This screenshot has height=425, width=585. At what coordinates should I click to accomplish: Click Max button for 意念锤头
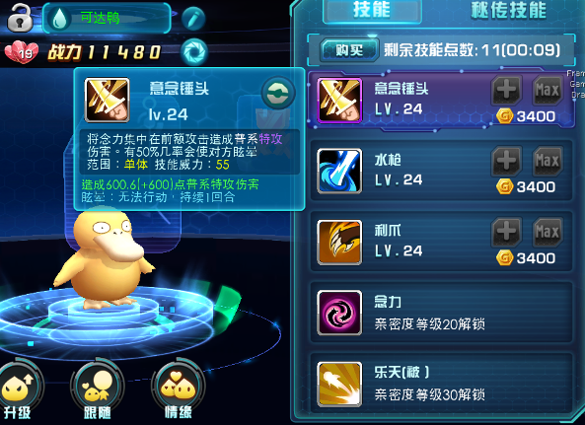pos(547,90)
